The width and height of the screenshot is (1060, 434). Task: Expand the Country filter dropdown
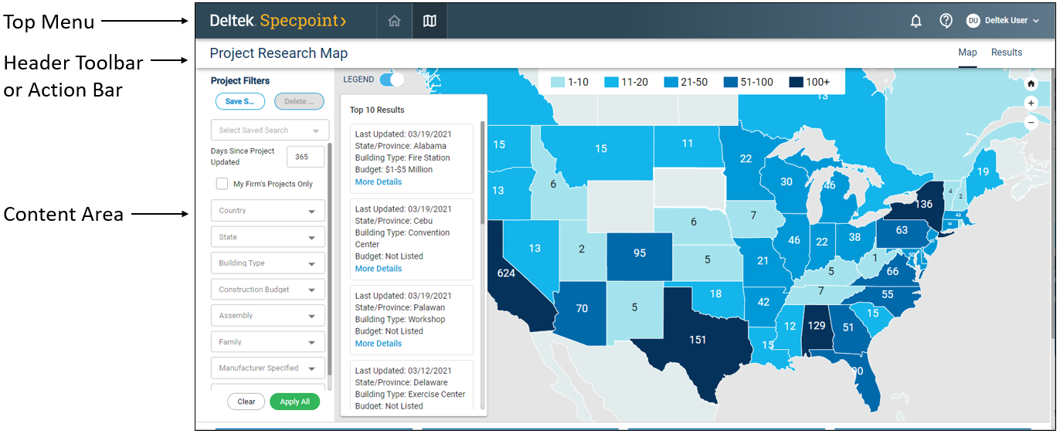click(x=268, y=211)
